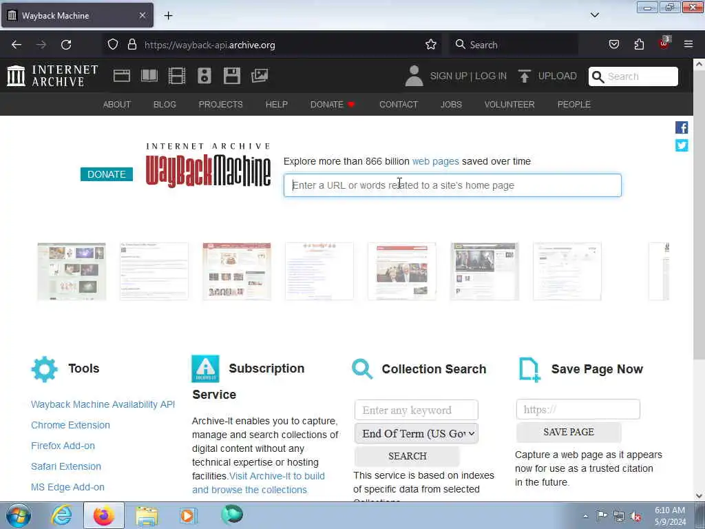This screenshot has height=529, width=705.
Task: Close the Wayback Machine tab
Action: tap(142, 15)
